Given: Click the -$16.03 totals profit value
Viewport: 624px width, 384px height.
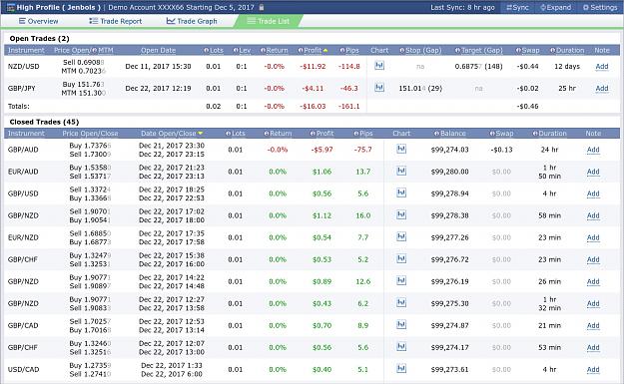Looking at the screenshot, I should [312, 107].
